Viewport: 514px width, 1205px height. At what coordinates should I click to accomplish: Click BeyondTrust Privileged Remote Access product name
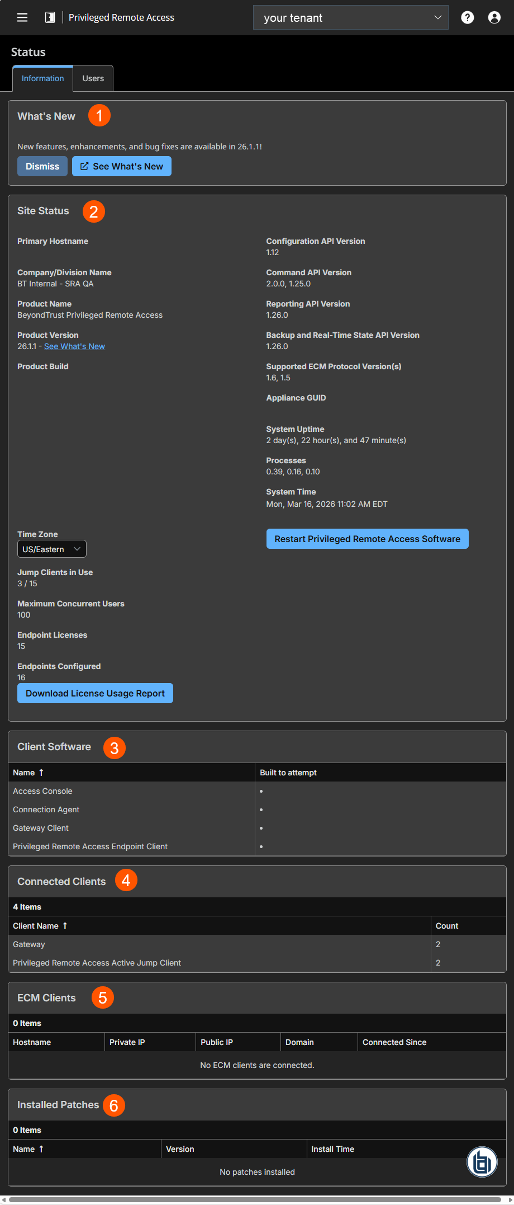click(x=90, y=315)
